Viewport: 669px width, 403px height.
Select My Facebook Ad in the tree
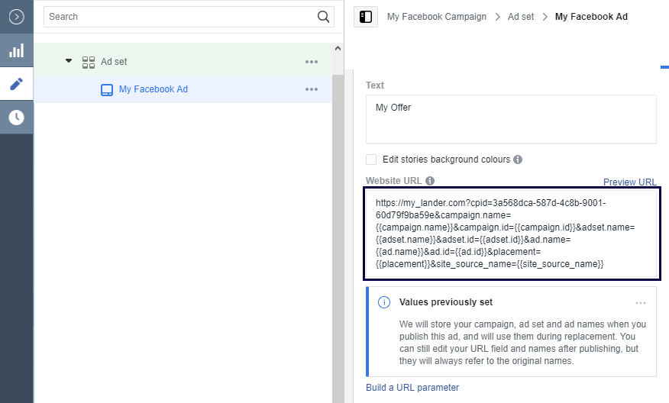click(153, 89)
